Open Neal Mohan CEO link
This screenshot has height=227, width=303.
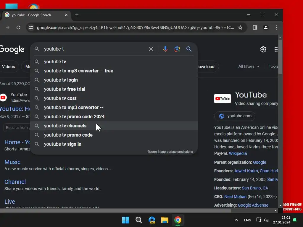point(235,197)
